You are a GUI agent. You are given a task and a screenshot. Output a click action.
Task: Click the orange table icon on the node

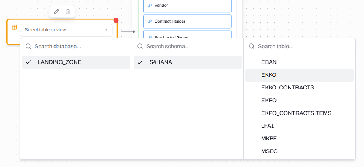point(14,27)
